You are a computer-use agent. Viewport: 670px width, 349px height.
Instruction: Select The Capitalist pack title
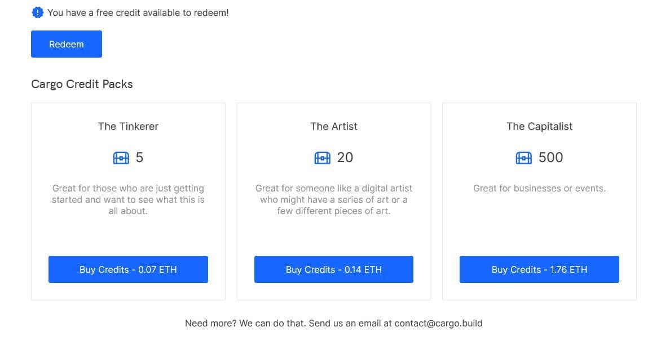click(539, 126)
